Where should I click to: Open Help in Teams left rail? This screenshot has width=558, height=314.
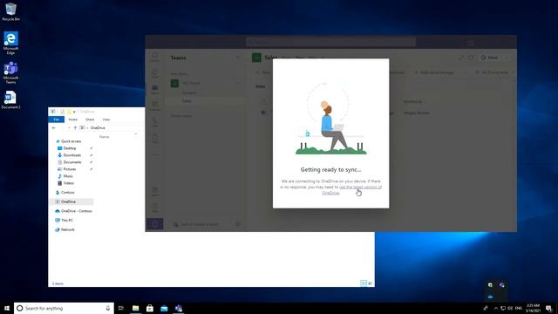(155, 208)
